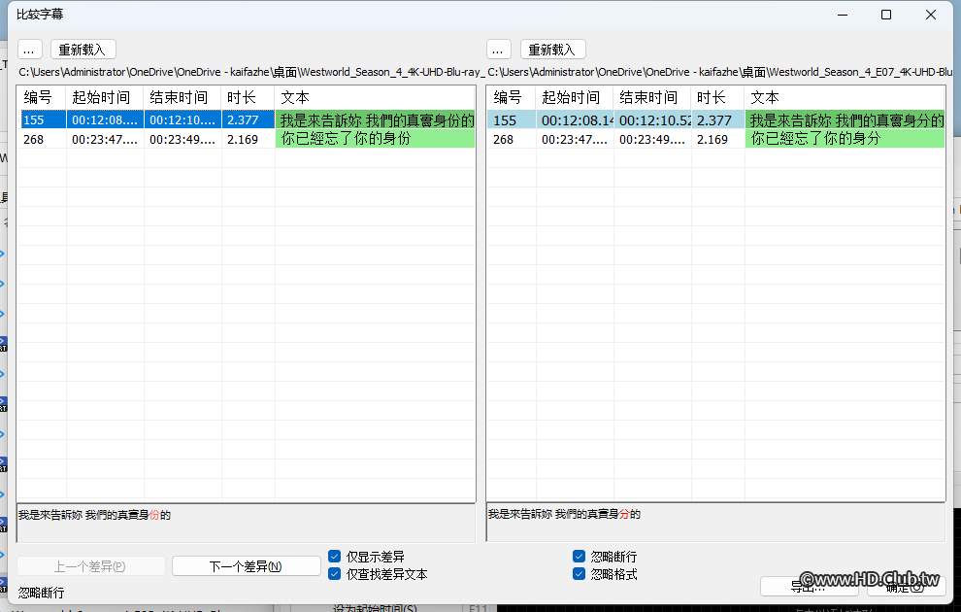961x612 pixels.
Task: Go to next difference 下一个差异(N)
Action: pos(246,566)
